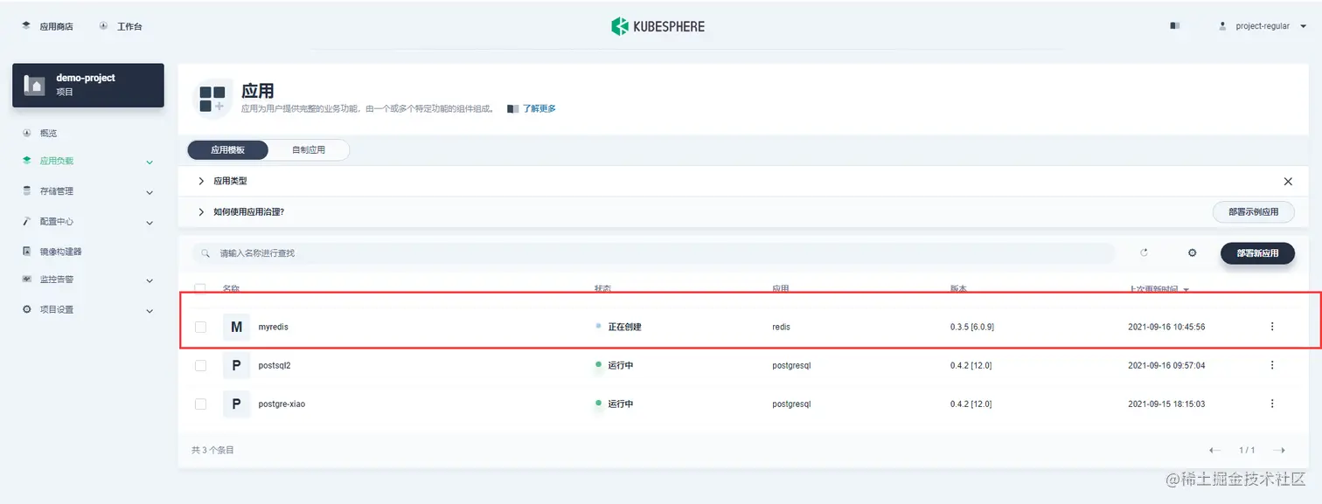Image resolution: width=1322 pixels, height=504 pixels.
Task: Click the 应用 page header icon
Action: (x=212, y=99)
